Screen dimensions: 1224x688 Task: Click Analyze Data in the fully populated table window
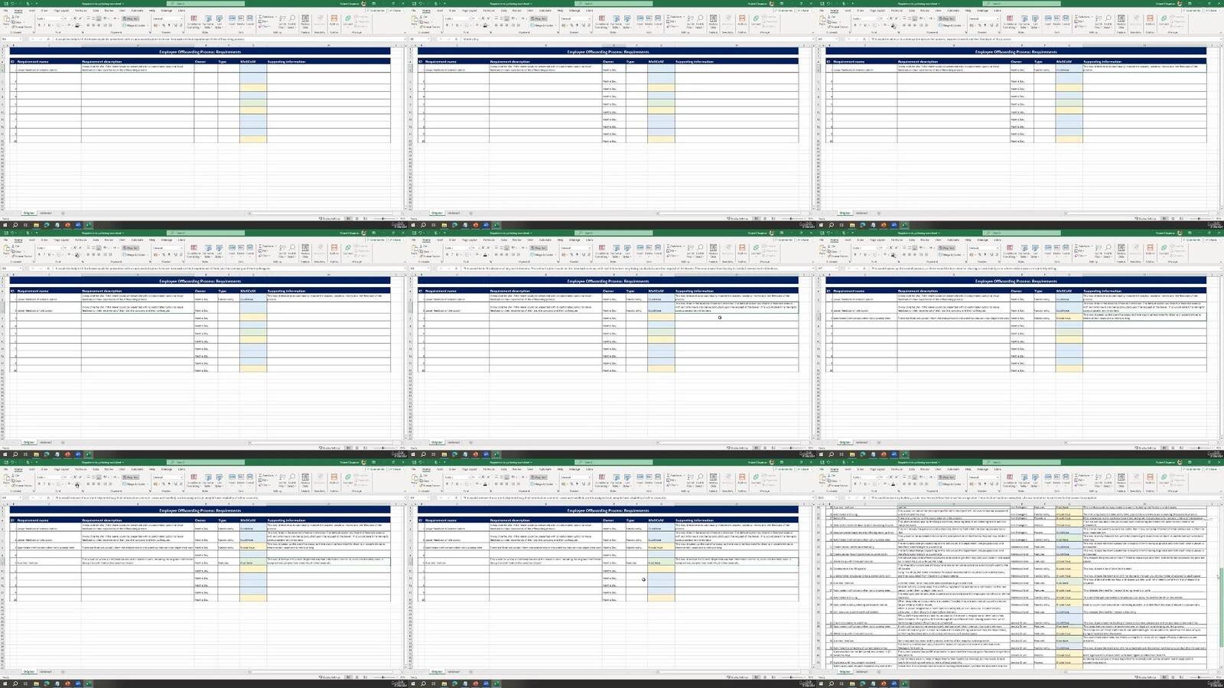[1121, 481]
